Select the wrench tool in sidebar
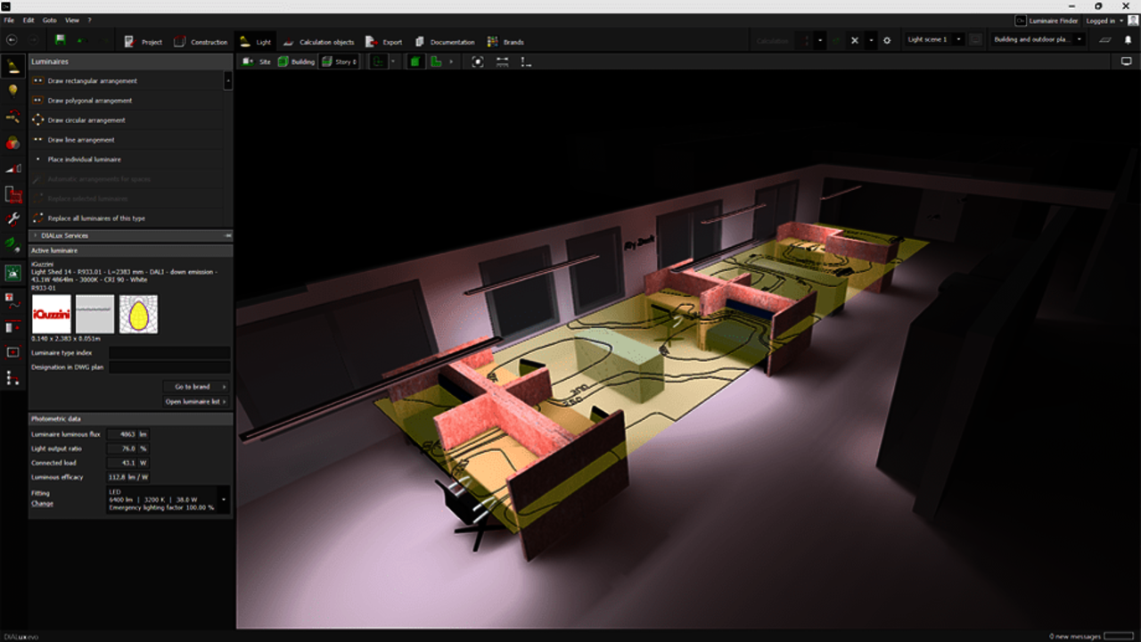 (12, 219)
